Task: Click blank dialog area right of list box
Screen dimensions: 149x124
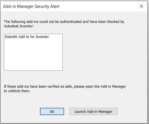Action: tap(103, 52)
